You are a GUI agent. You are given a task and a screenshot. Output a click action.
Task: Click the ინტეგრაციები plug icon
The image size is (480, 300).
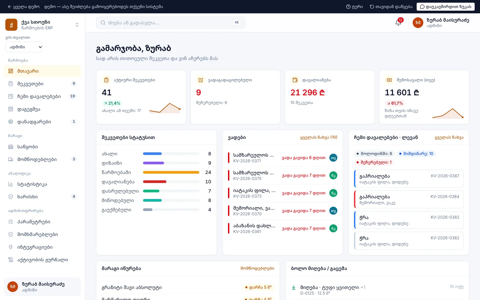(11, 247)
